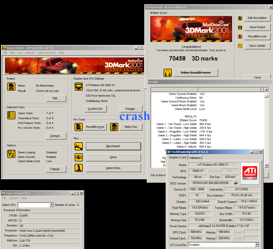Click the Batch Run button
The image size is (273, 249).
click(x=131, y=127)
